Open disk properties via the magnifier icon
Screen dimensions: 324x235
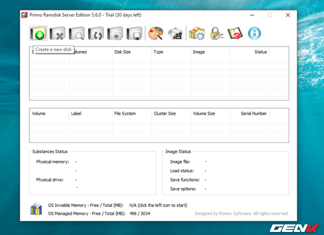[x=76, y=33]
